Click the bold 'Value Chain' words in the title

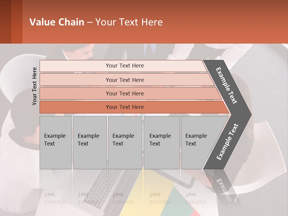click(57, 22)
